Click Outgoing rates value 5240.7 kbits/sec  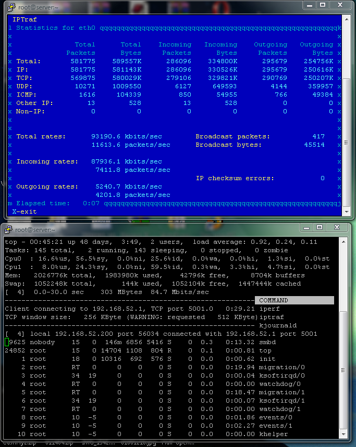click(x=129, y=186)
